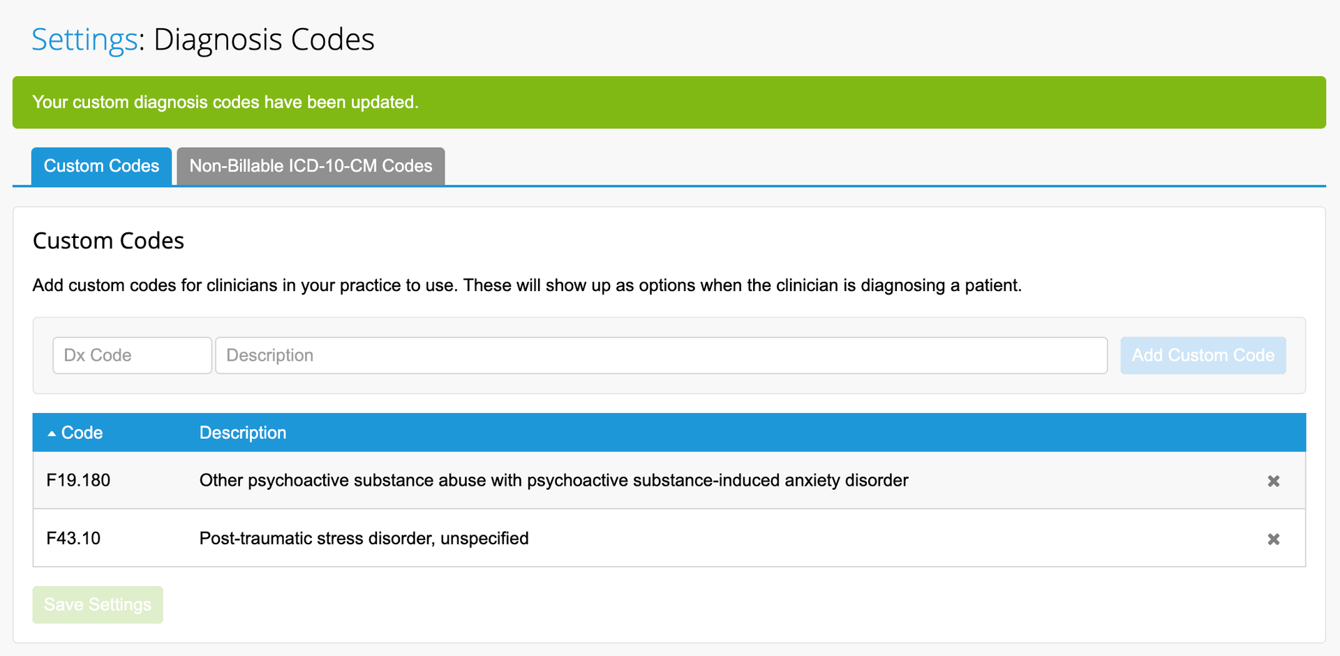Click the ascending sort arrow beside Code

[x=52, y=433]
